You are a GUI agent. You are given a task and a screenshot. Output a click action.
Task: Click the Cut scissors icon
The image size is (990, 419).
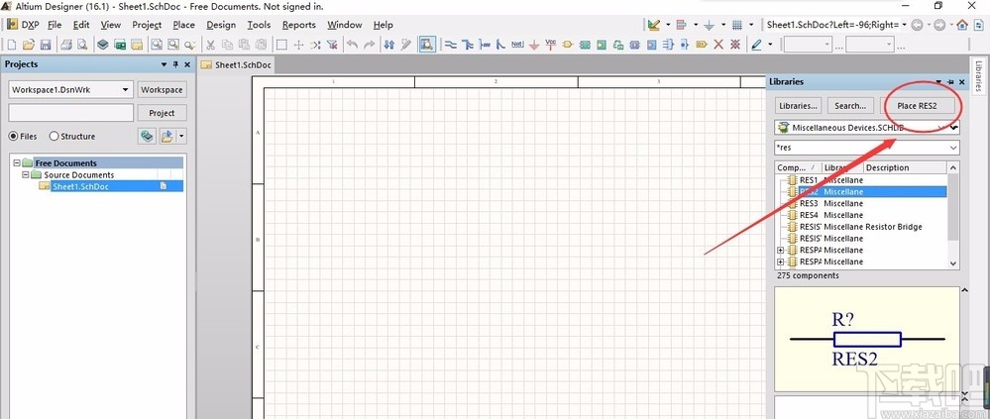[211, 45]
